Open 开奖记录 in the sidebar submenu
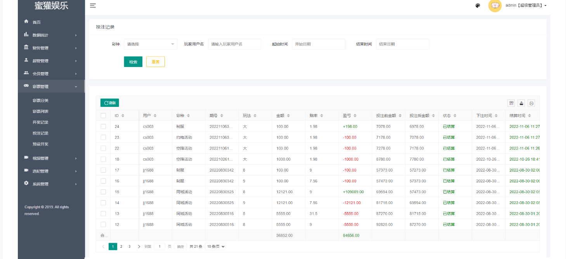566x259 pixels. coord(40,122)
